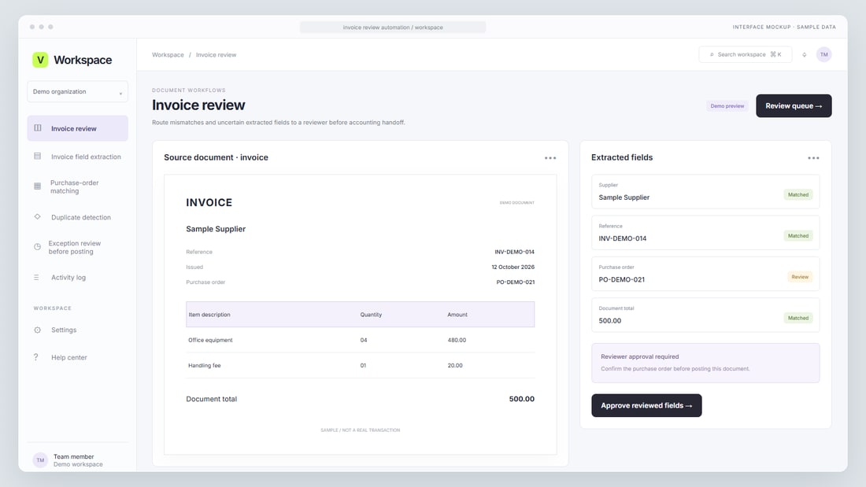Click the green V Workspace logo
866x487 pixels.
[x=40, y=60]
